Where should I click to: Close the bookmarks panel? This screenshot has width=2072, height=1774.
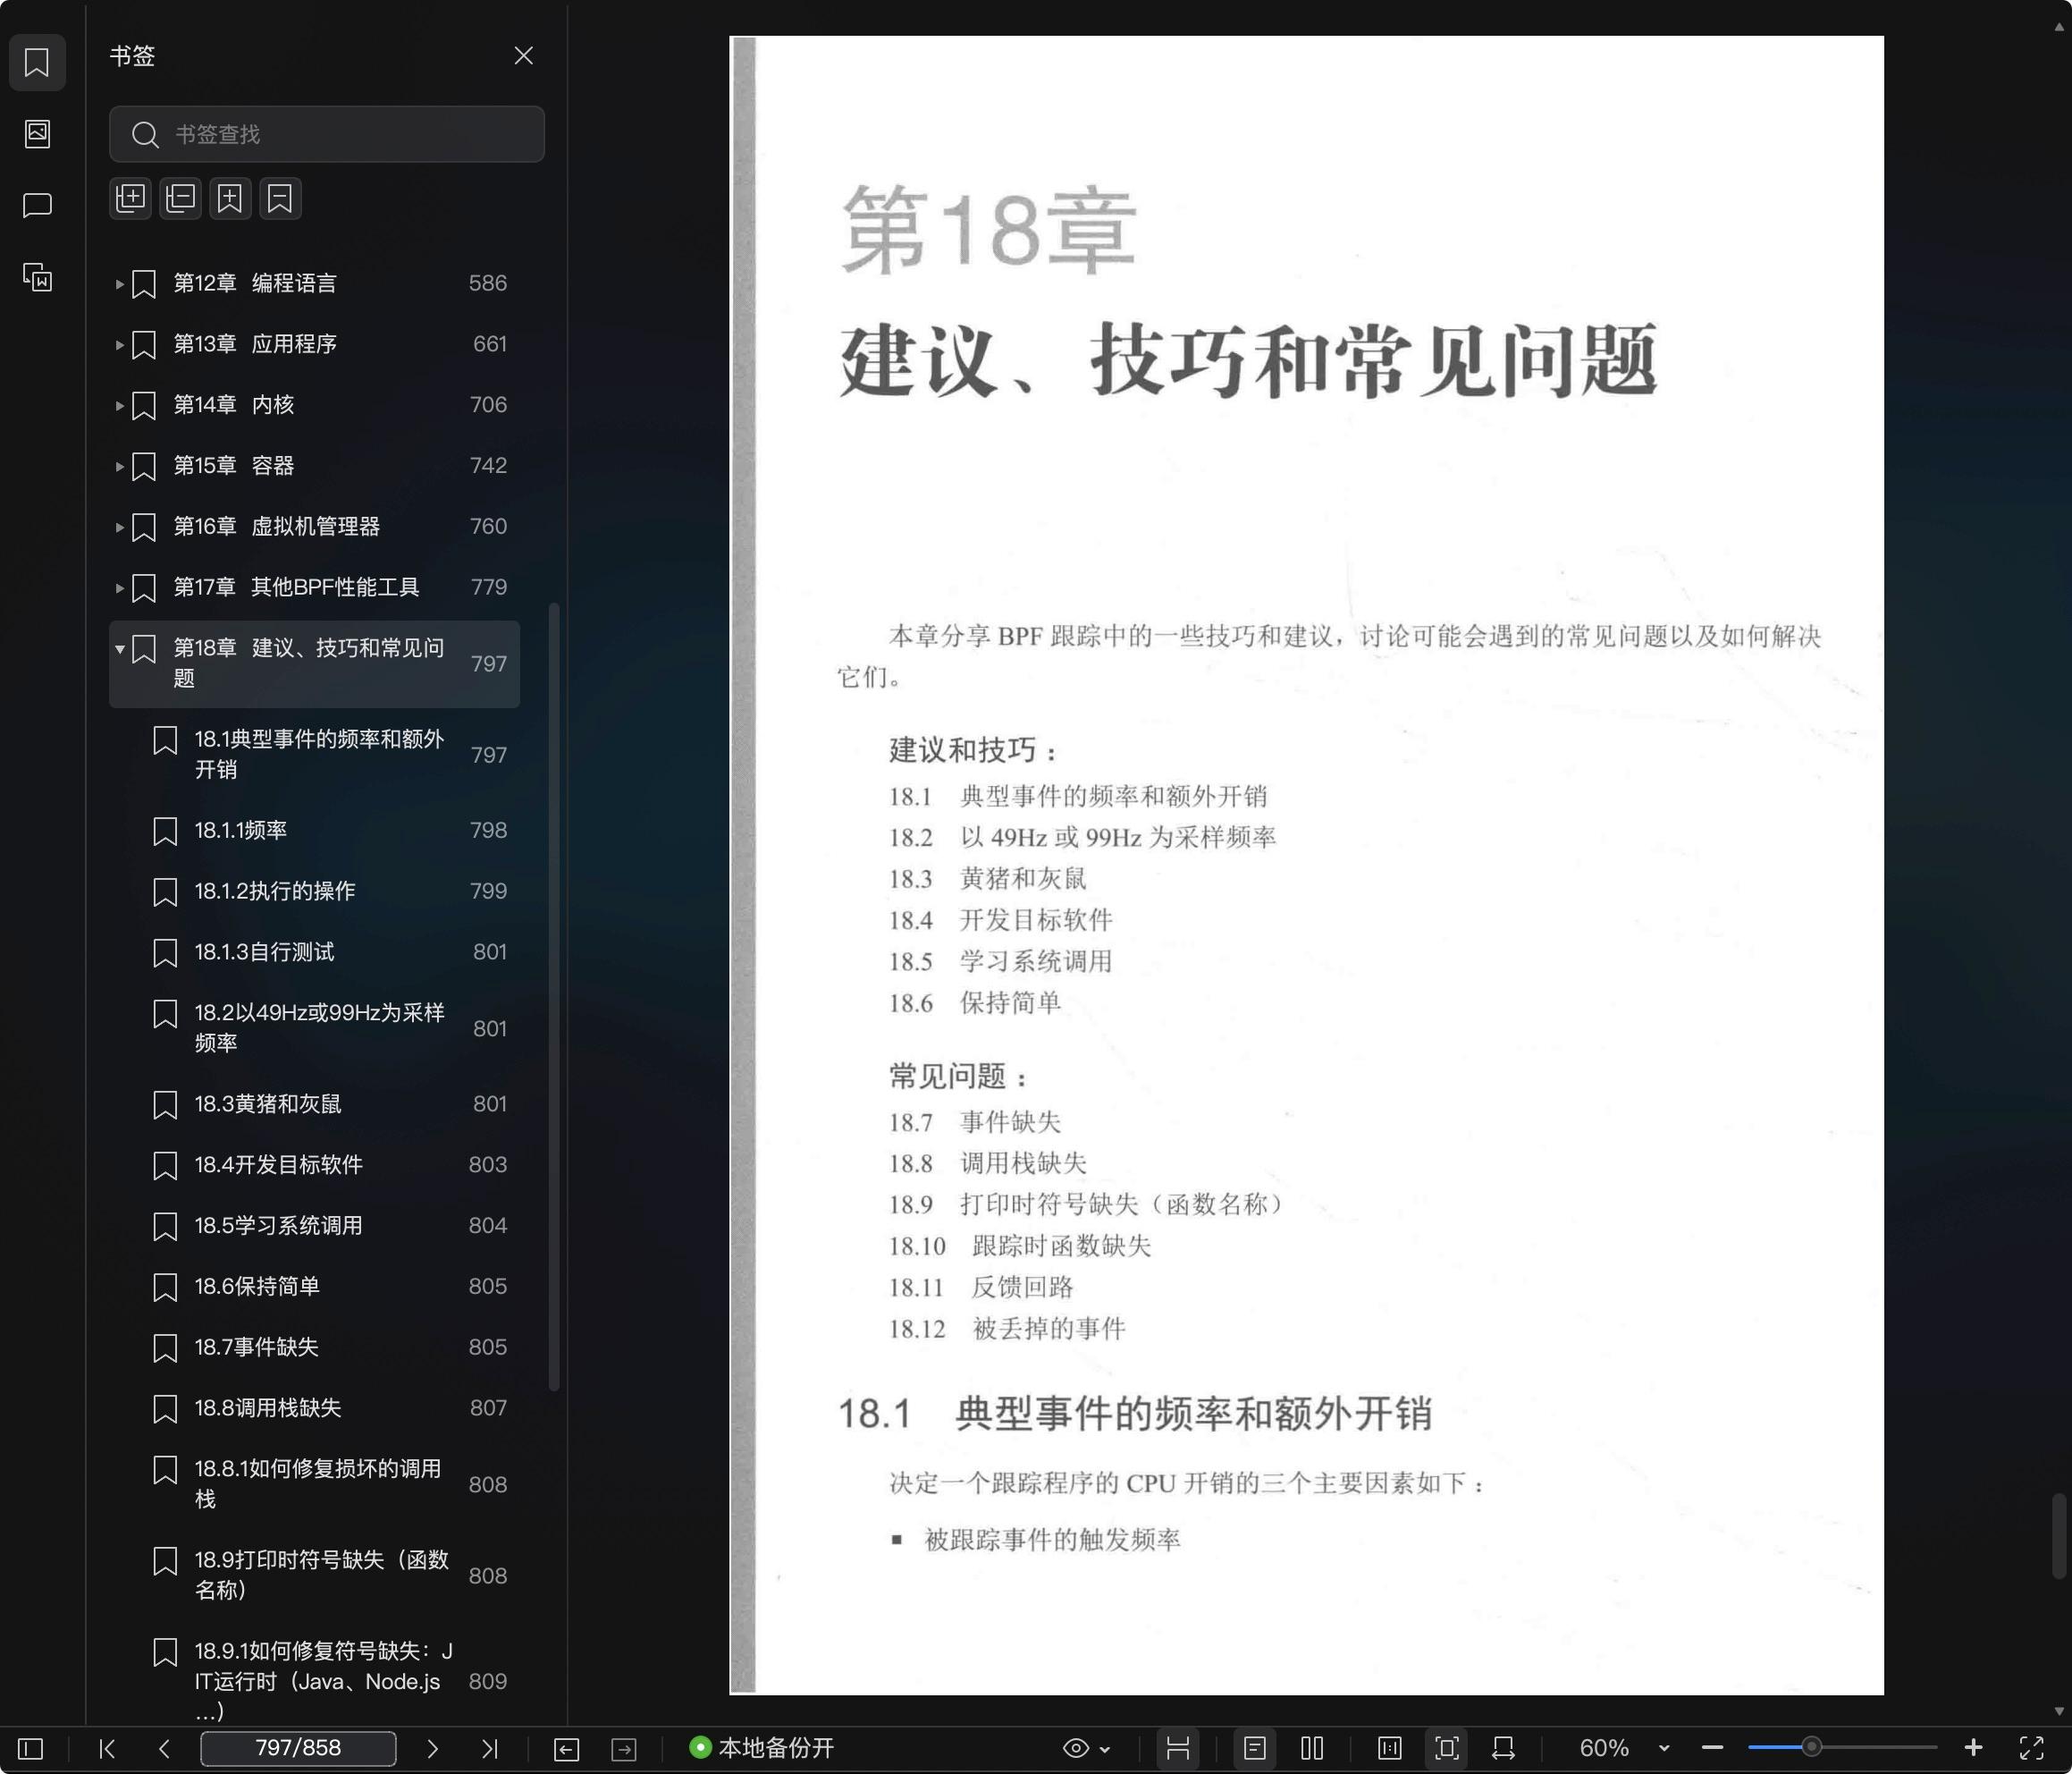tap(523, 56)
